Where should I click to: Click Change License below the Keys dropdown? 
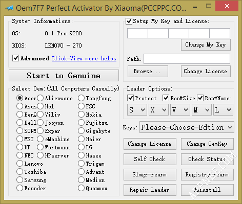pos(150,144)
